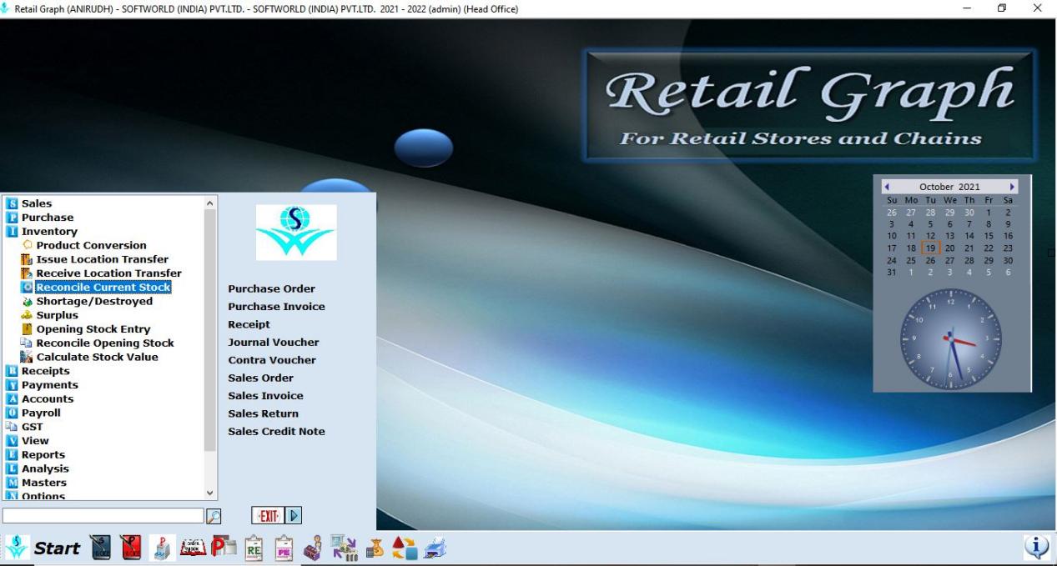Click the Start text in the taskbar
The image size is (1057, 566).
pos(58,548)
